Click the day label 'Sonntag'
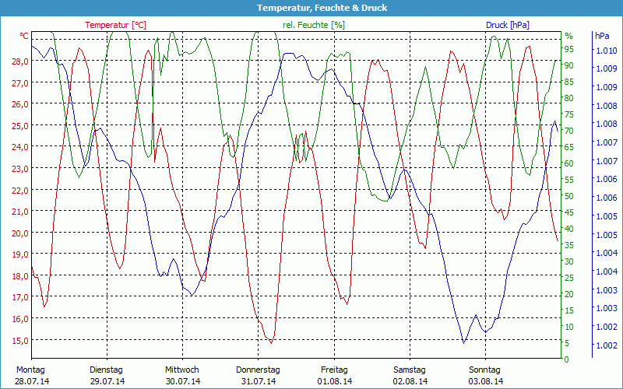This screenshot has height=389, width=623. point(484,370)
